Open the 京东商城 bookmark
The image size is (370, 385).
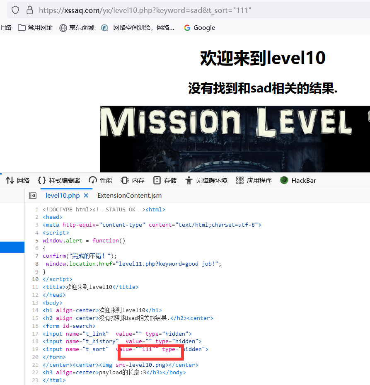77,28
